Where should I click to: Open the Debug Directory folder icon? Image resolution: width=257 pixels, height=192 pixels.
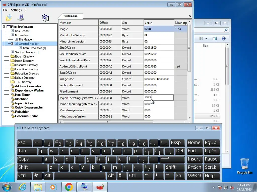point(13,77)
